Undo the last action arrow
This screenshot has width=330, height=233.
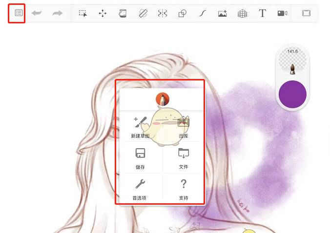point(37,13)
